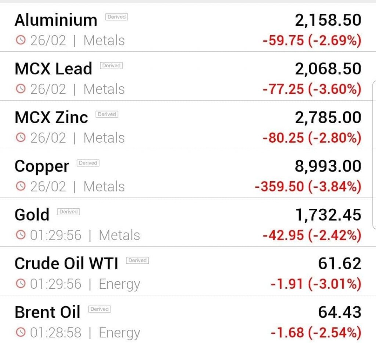Click MCX Lead change -77.25 (-3.60%)

pyautogui.click(x=312, y=89)
